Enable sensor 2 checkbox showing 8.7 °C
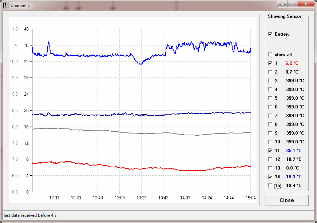The image size is (317, 223). (x=270, y=72)
